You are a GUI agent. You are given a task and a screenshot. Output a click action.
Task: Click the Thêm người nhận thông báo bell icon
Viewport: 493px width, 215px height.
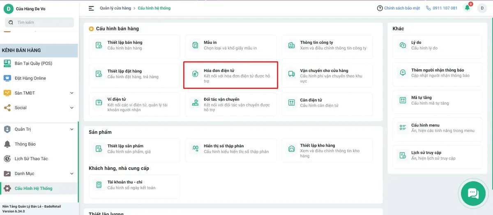point(403,73)
